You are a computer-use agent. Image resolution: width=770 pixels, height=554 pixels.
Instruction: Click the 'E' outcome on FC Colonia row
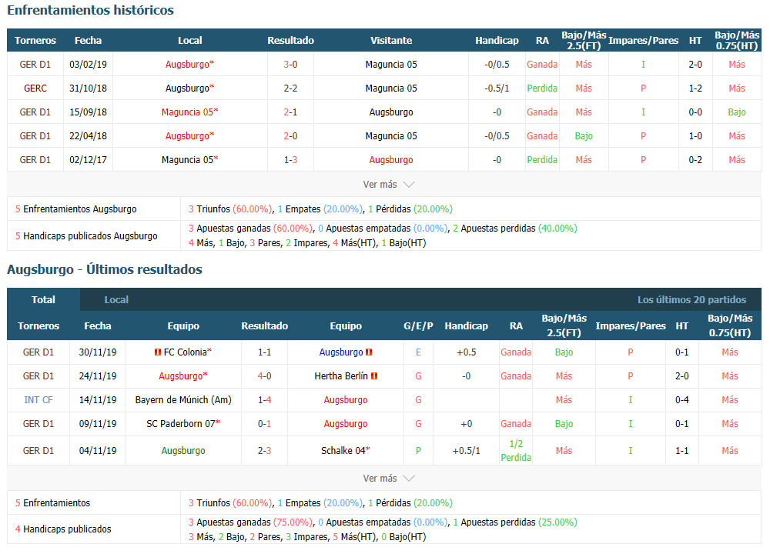[418, 352]
